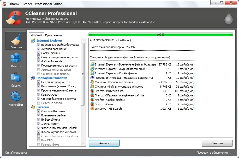
Task: Enable the Кэш DNS checkbox
Action: click(x=39, y=140)
